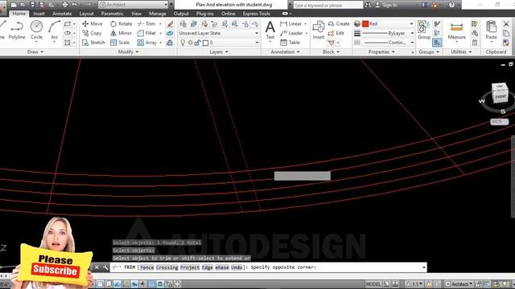This screenshot has height=289, width=515.
Task: Toggle layer on/off lightbulb icon
Action: click(x=183, y=43)
